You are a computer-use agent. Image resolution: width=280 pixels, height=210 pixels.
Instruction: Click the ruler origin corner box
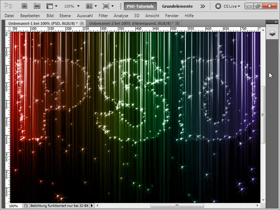pos(8,29)
